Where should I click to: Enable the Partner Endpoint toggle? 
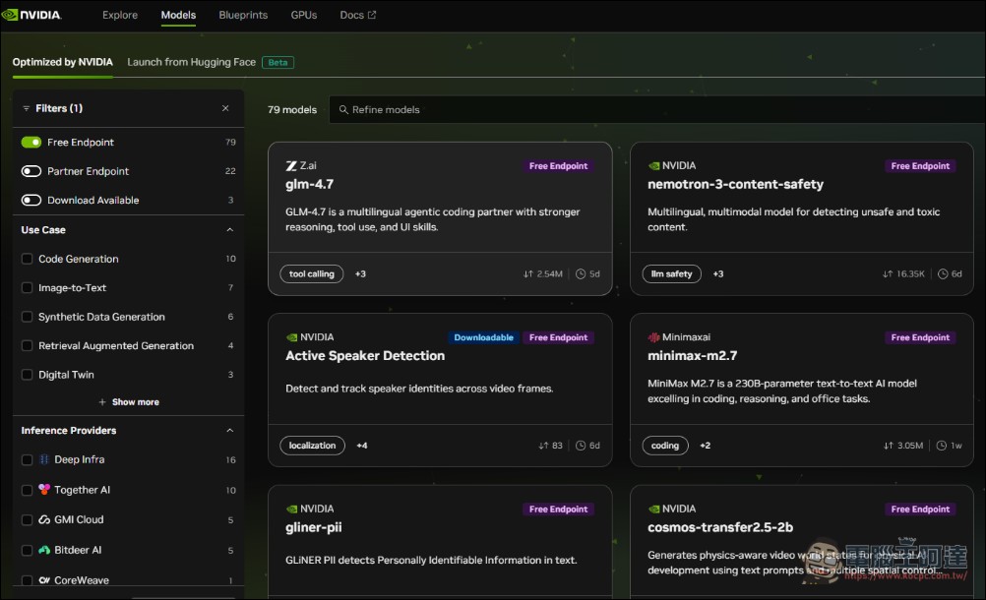(31, 171)
